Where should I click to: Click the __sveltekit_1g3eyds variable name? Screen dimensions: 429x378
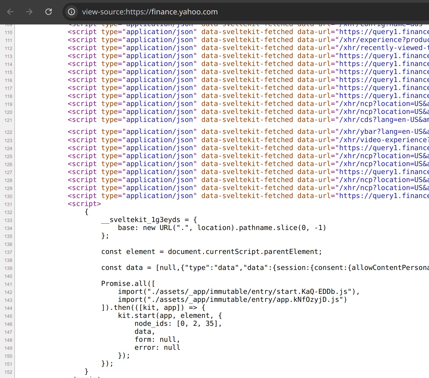click(141, 220)
